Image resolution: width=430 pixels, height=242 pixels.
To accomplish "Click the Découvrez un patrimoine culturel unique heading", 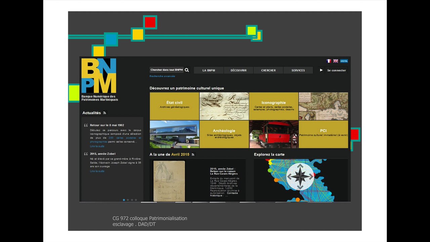I will pyautogui.click(x=187, y=88).
